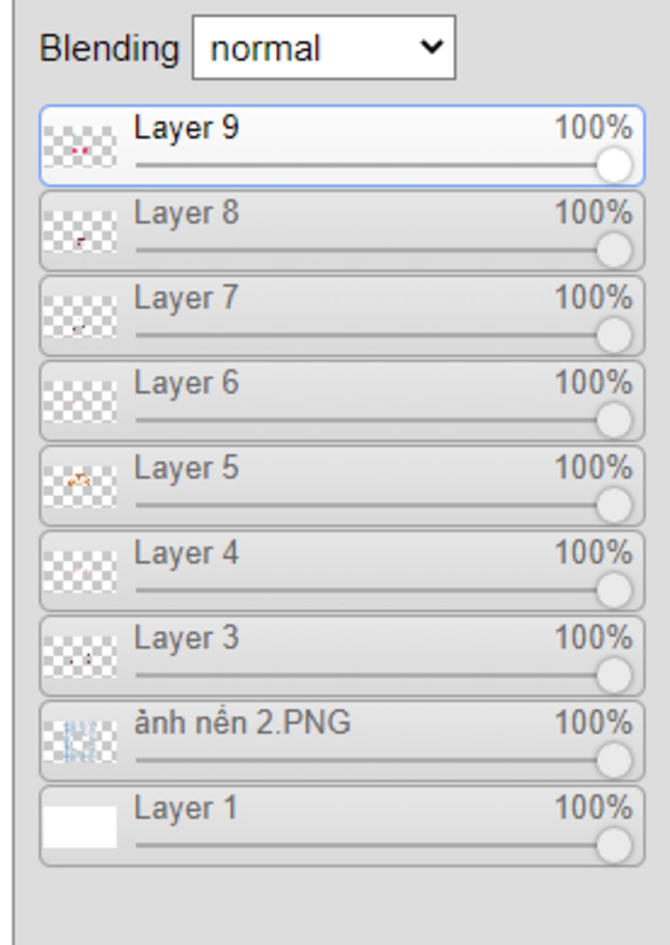Click the Layer 9 opacity slider handle
The image size is (670, 945).
(614, 165)
